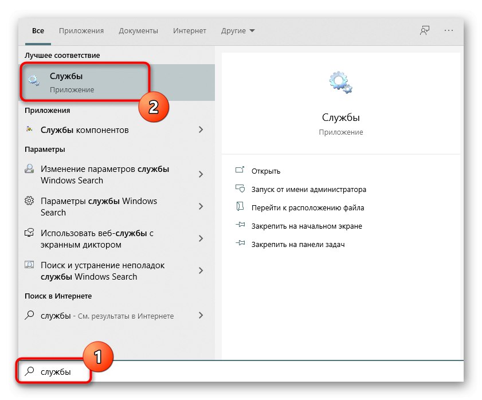Click the Службы компонентов app icon
Image resolution: width=482 pixels, height=400 pixels.
click(x=30, y=130)
